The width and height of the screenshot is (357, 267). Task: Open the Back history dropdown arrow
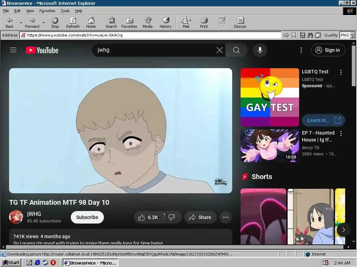coord(21,23)
